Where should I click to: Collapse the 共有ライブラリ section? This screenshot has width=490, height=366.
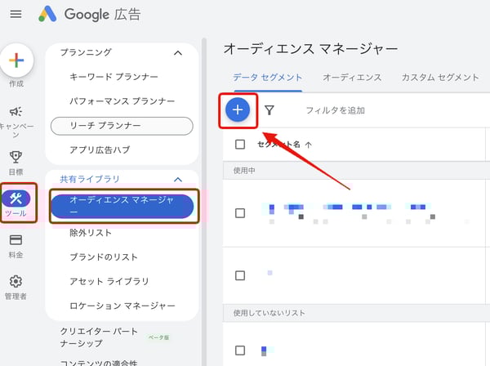pyautogui.click(x=179, y=179)
